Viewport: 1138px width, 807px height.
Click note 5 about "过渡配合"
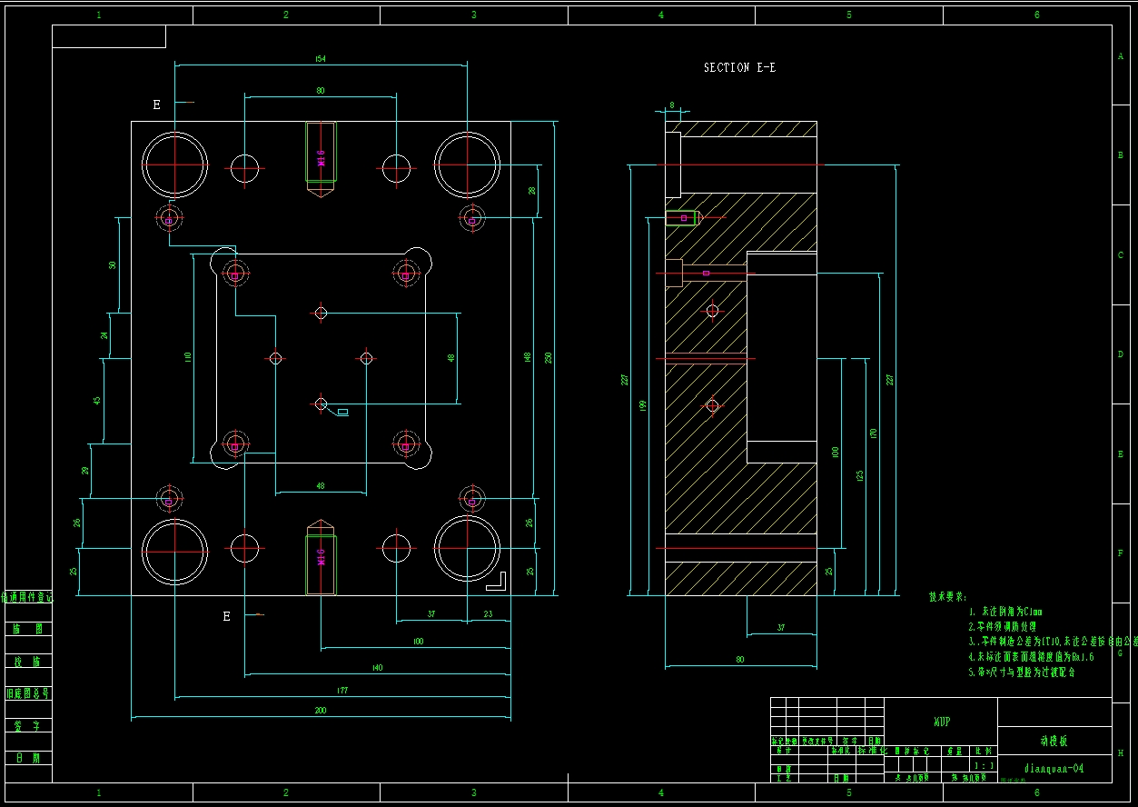click(x=1021, y=672)
